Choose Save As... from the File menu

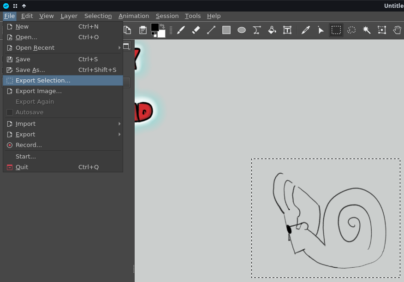[63, 70]
